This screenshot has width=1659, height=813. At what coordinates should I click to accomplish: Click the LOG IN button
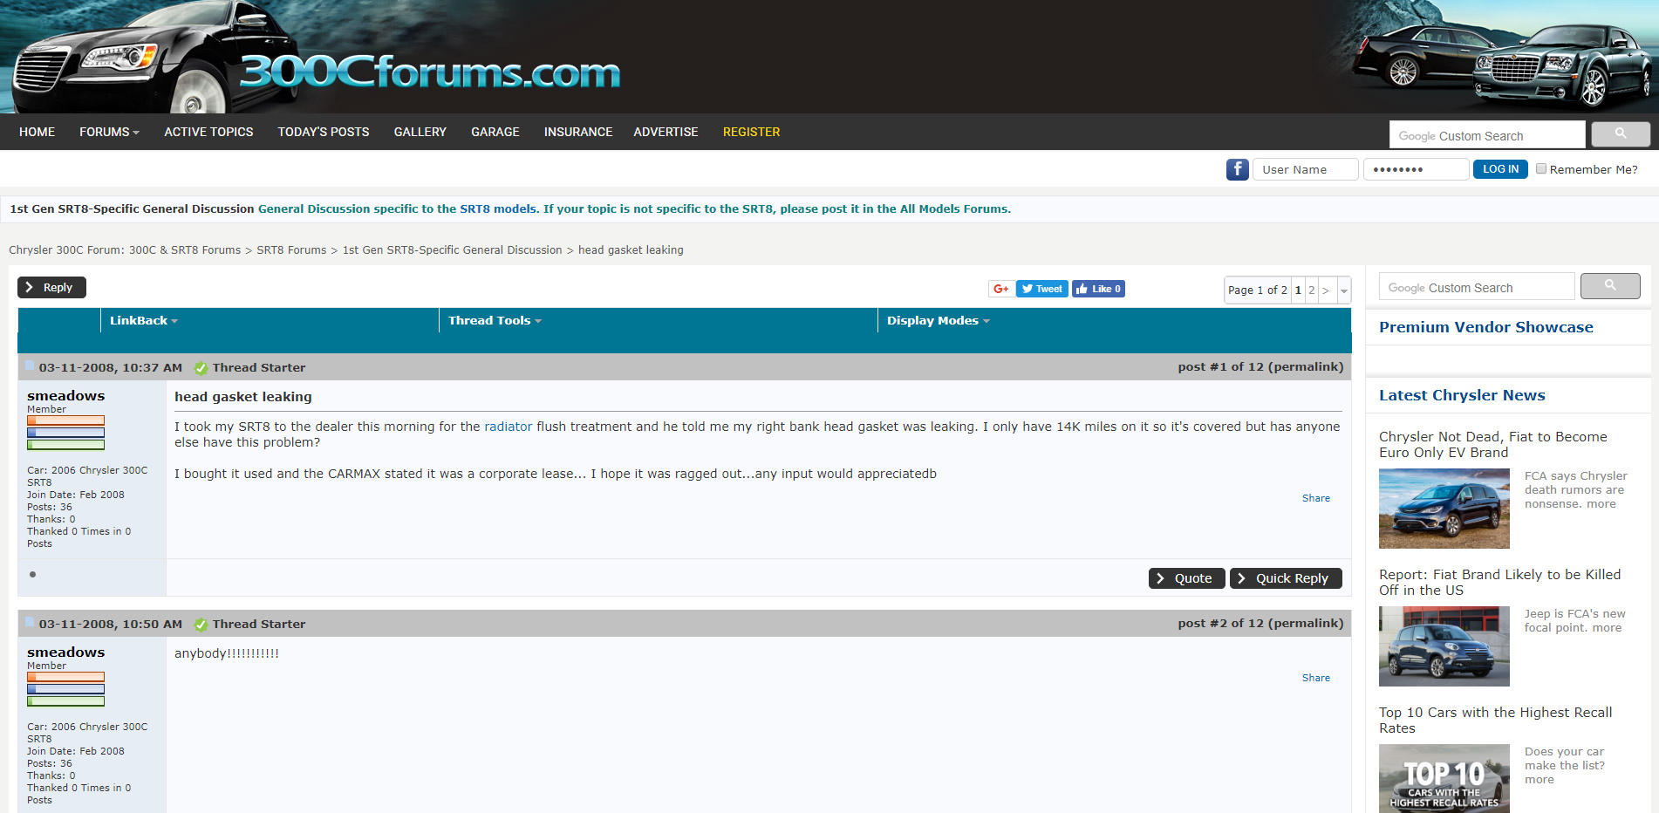1500,169
